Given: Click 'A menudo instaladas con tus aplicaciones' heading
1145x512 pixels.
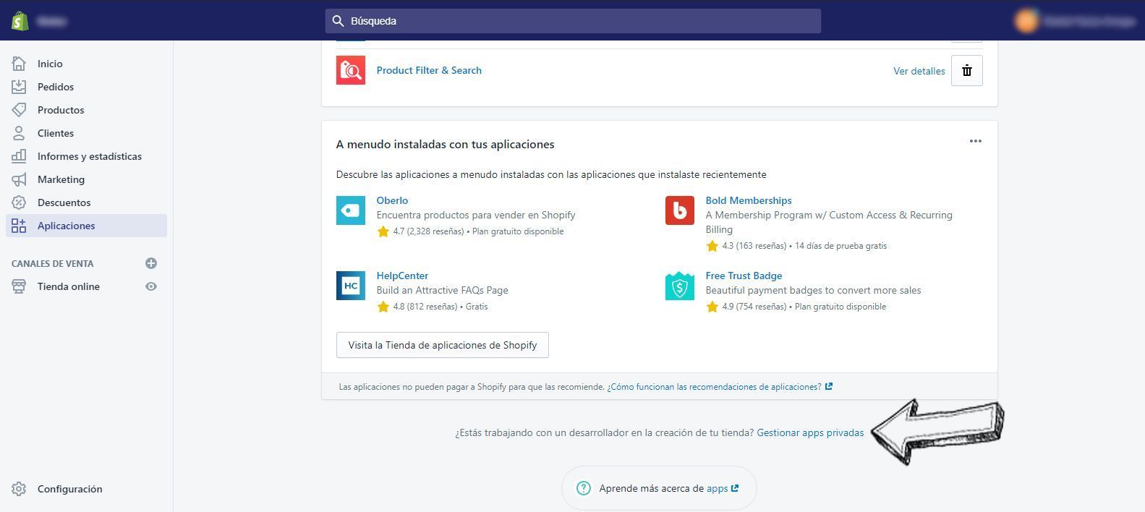Looking at the screenshot, I should [445, 144].
